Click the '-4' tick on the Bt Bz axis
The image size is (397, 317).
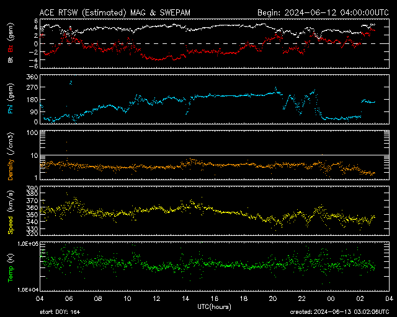[x=35, y=60]
